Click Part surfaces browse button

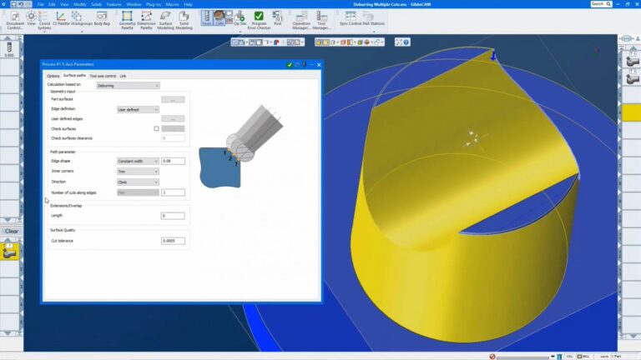[173, 100]
